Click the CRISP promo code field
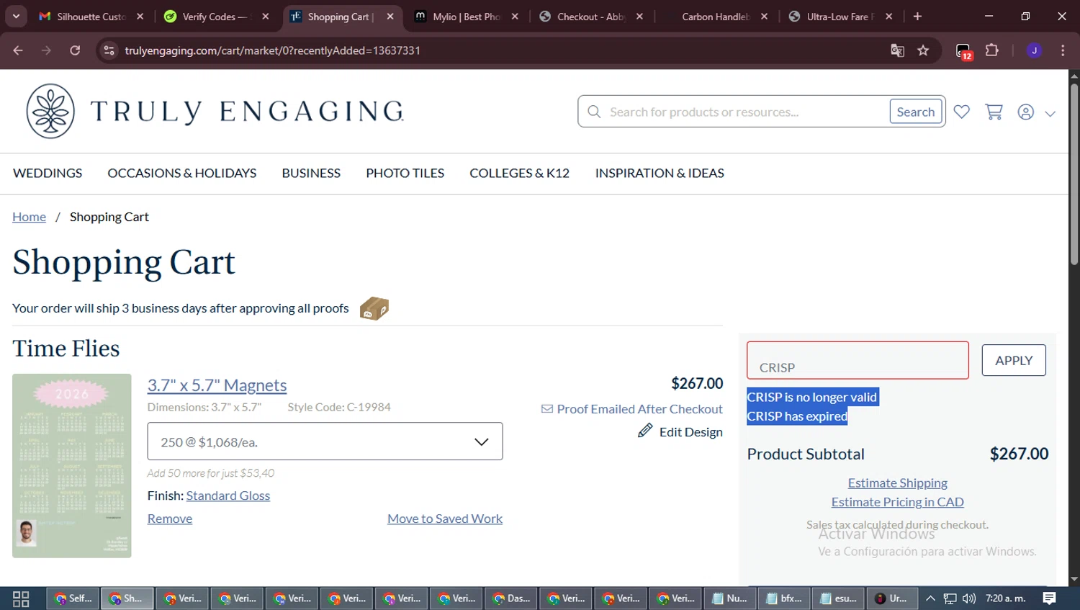 click(858, 360)
